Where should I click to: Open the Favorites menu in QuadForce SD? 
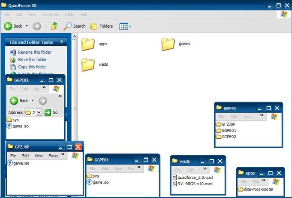click(50, 14)
